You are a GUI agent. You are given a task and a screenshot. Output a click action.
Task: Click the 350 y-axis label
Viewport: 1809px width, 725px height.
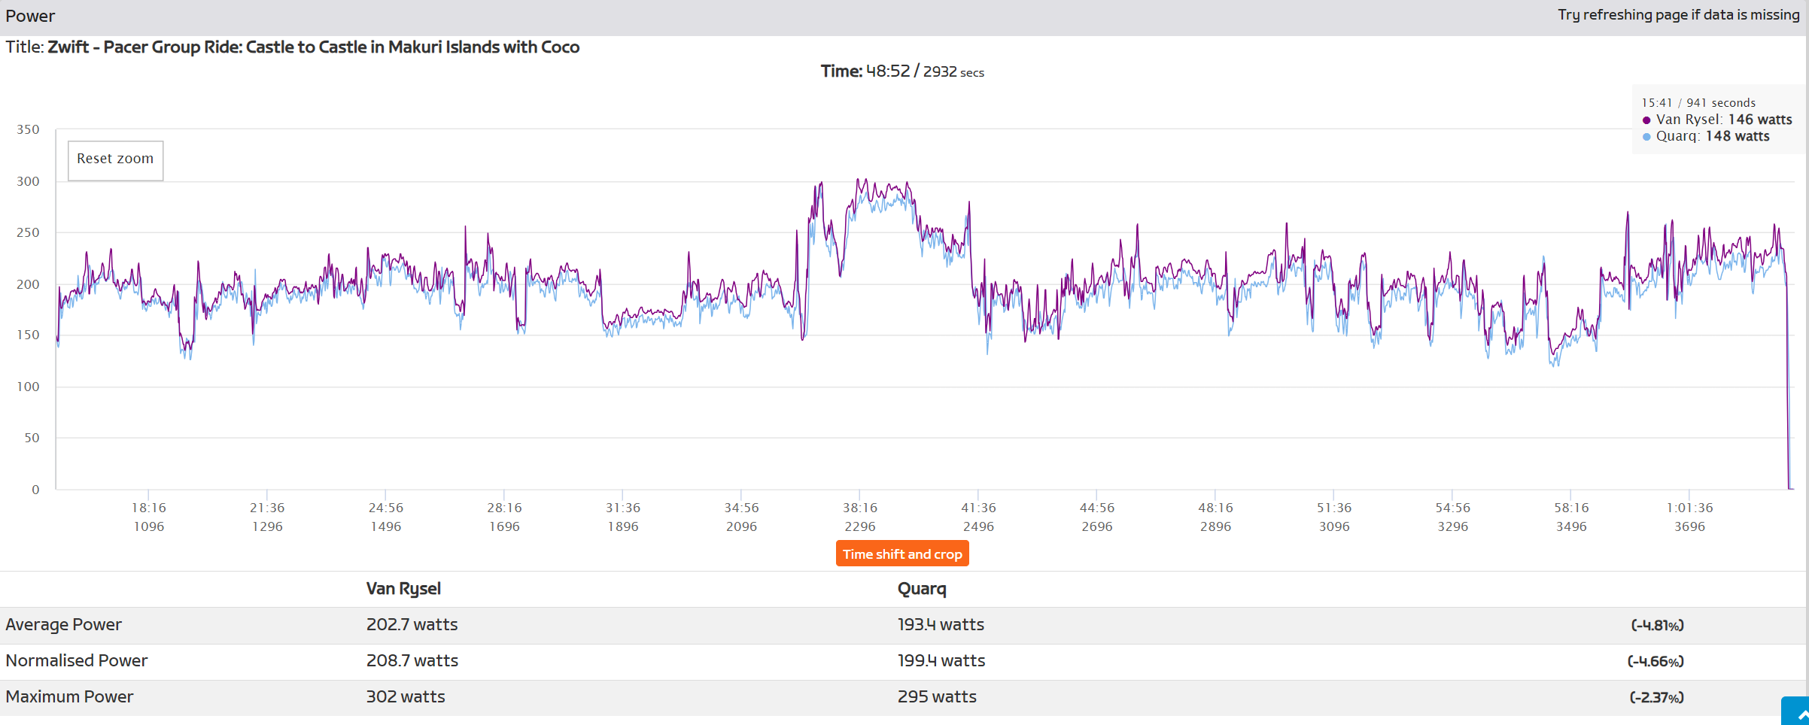28,130
